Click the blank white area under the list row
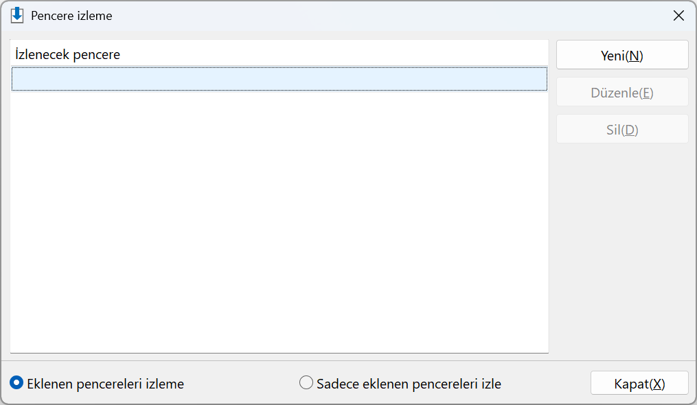Screen dimensions: 697x405 tap(279, 222)
